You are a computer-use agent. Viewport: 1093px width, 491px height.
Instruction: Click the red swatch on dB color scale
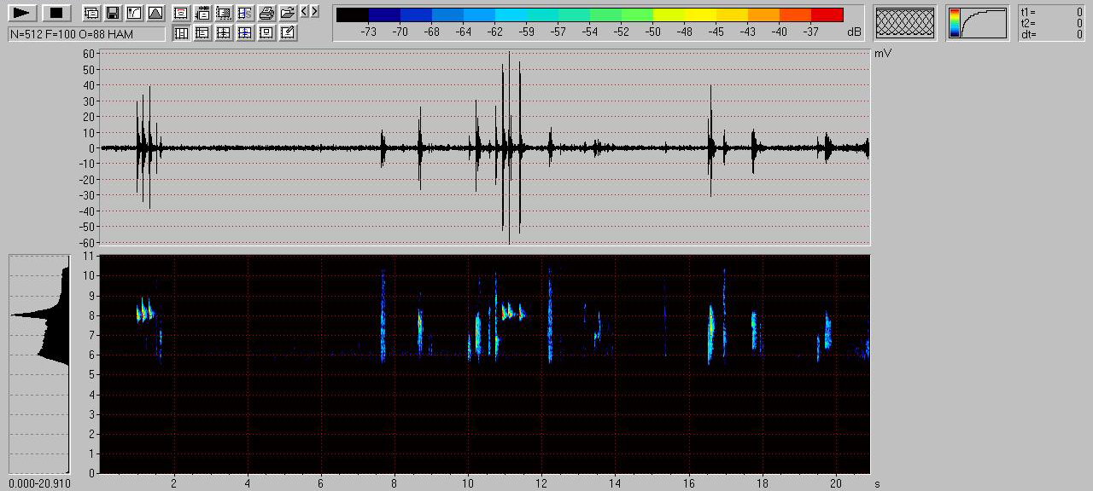click(x=827, y=14)
